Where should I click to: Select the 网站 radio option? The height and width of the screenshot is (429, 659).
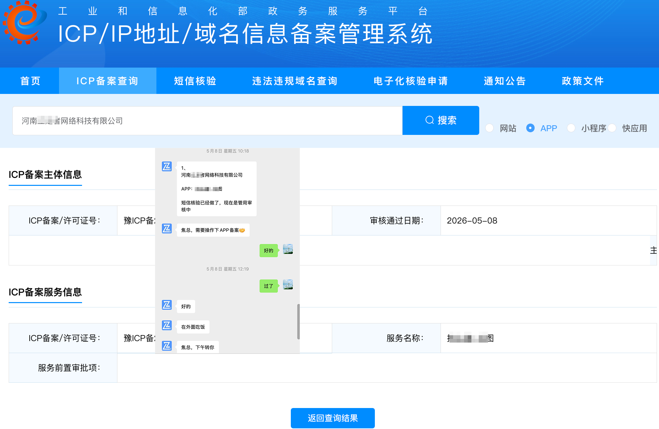pyautogui.click(x=489, y=128)
